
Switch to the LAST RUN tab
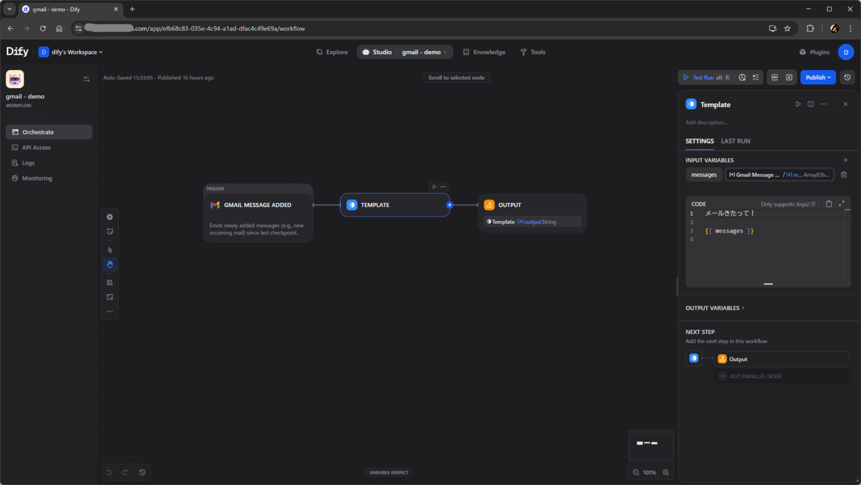click(735, 141)
